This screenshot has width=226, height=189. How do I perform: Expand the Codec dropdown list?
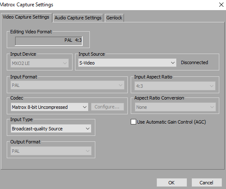point(49,107)
